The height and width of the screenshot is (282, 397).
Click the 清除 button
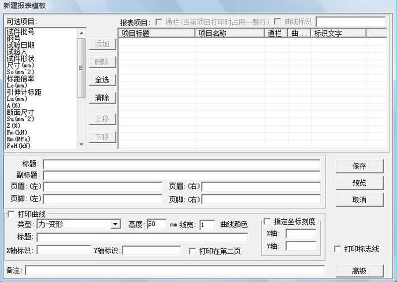click(102, 98)
